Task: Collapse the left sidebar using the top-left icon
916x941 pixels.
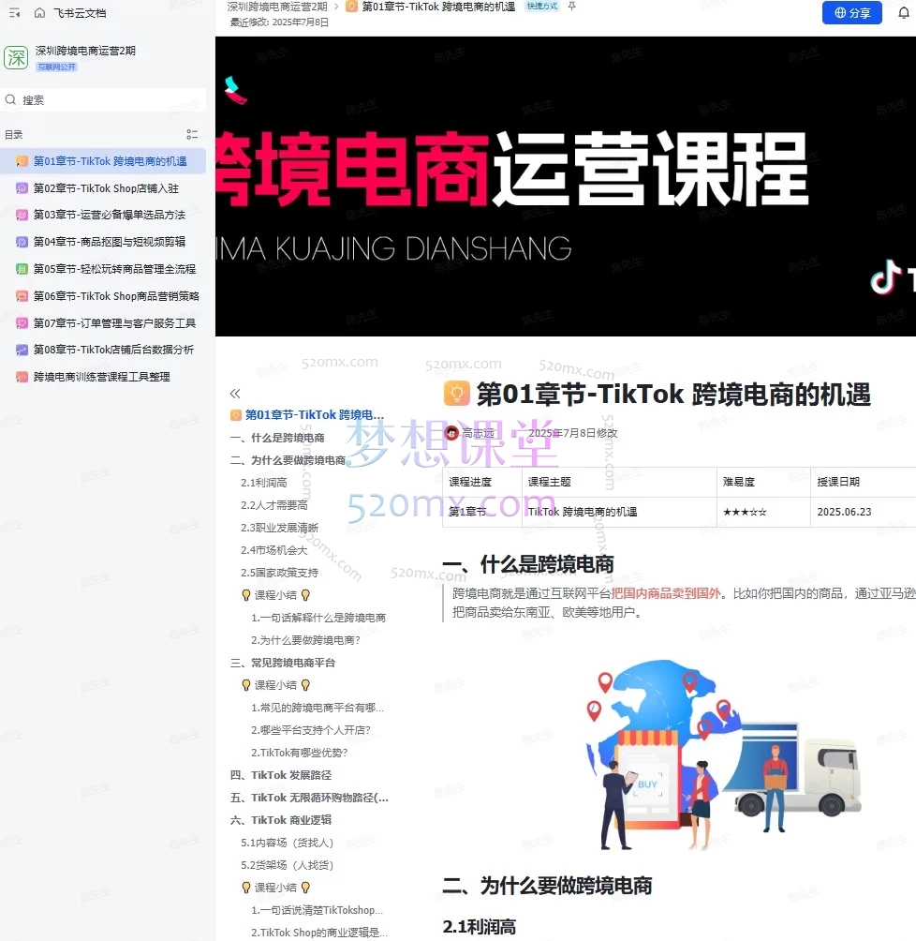Action: click(13, 13)
